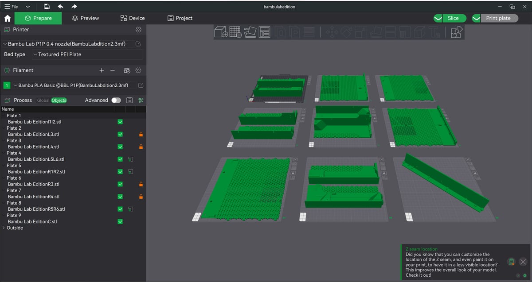Switch to the Prepare tab
The width and height of the screenshot is (532, 282).
[38, 18]
